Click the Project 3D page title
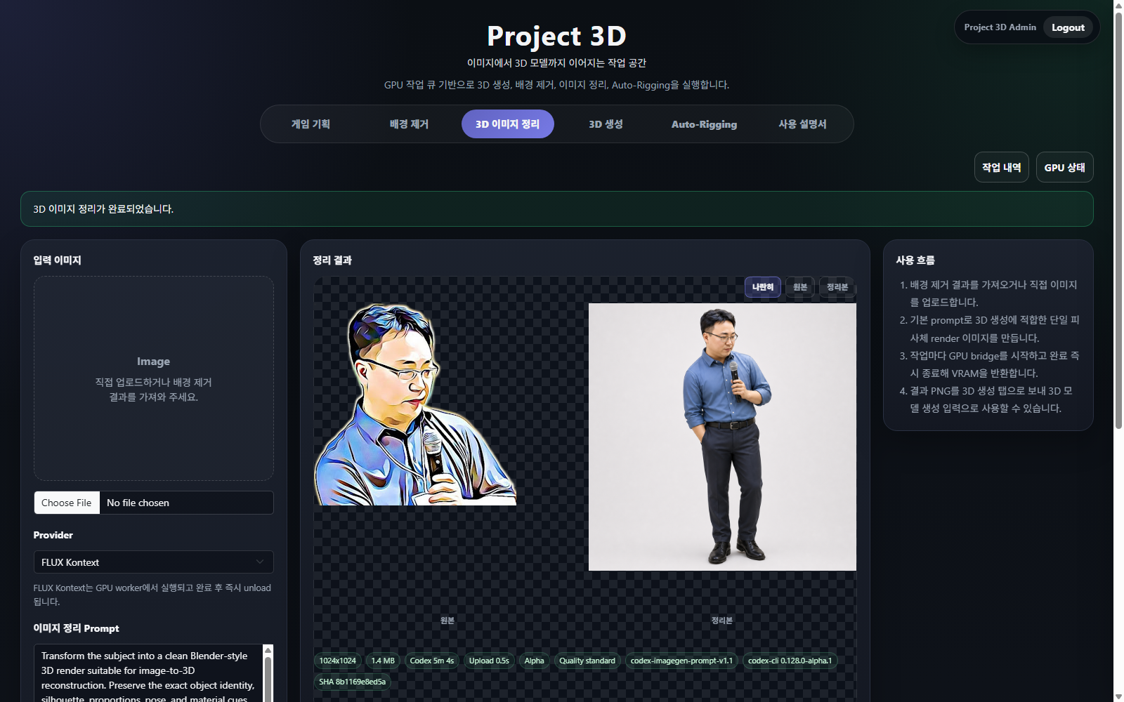This screenshot has width=1124, height=702. click(x=556, y=36)
